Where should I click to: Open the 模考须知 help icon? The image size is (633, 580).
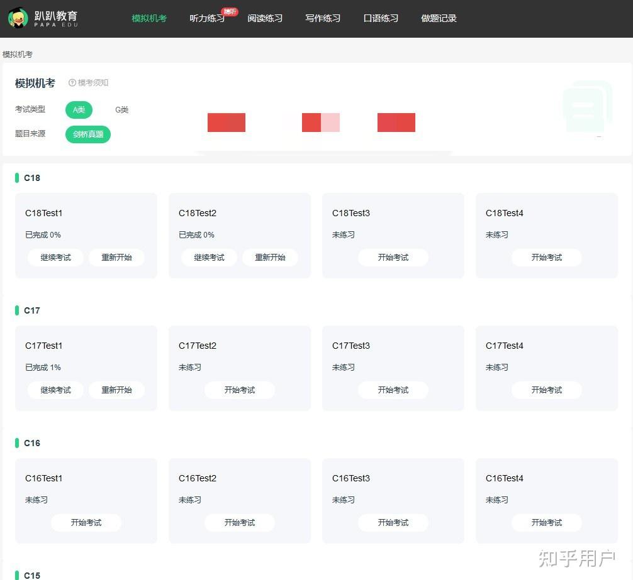point(72,82)
